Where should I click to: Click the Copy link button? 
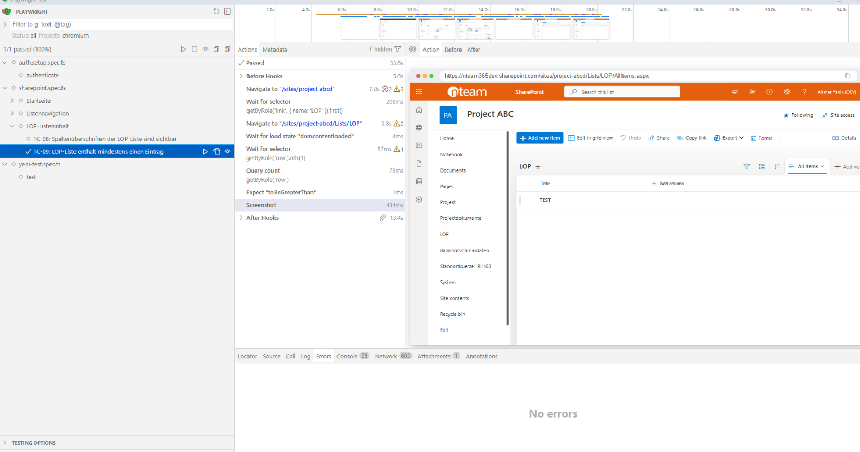[x=692, y=138]
